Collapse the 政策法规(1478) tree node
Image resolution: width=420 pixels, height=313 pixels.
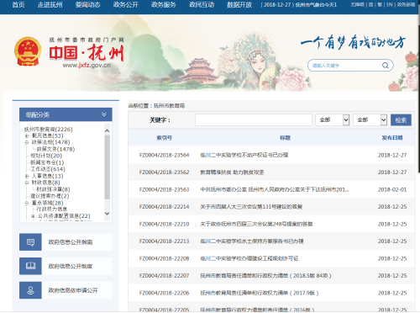click(27, 142)
